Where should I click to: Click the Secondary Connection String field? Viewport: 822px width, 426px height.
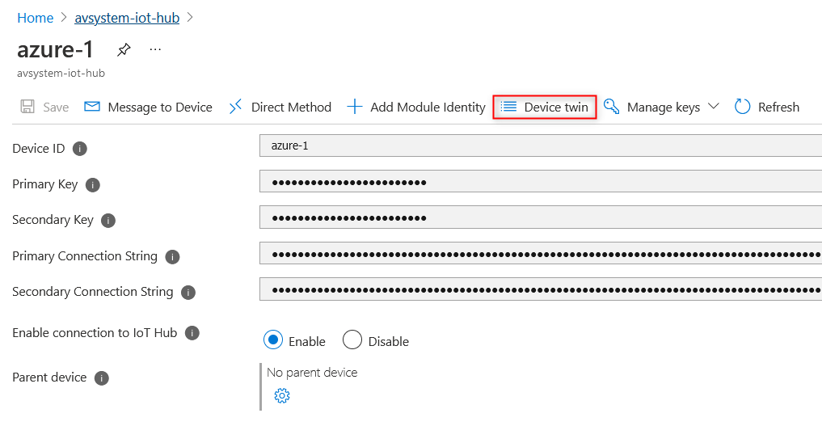point(541,289)
